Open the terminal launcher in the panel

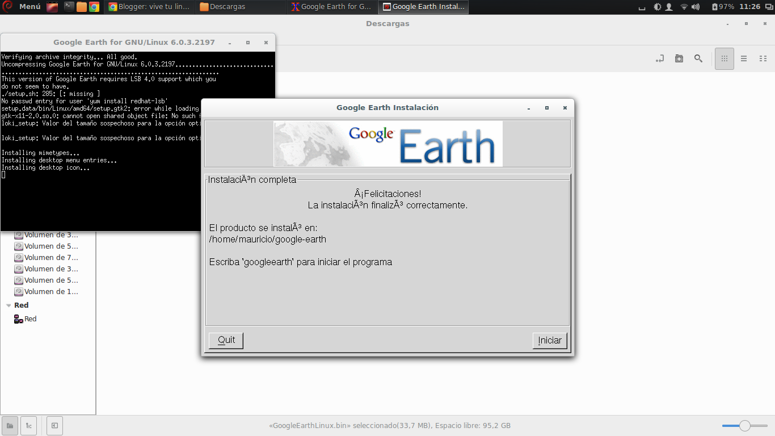pos(69,7)
